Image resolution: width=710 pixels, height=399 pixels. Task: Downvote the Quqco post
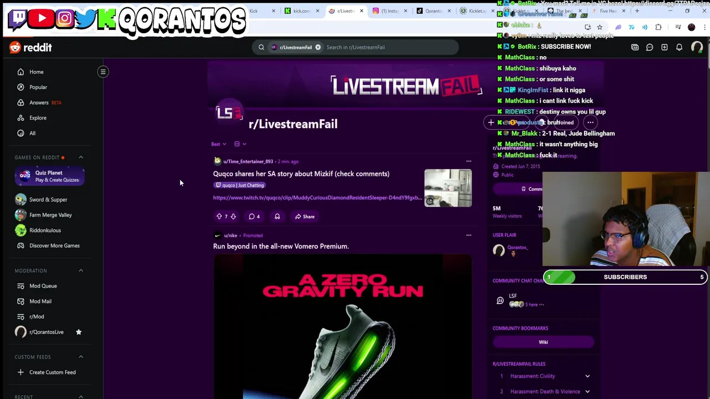click(x=233, y=216)
